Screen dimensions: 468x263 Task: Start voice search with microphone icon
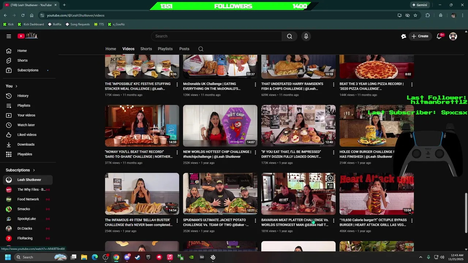[x=306, y=36]
